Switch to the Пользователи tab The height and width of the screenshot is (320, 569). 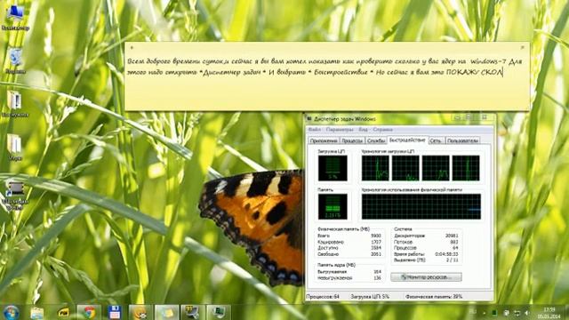click(x=462, y=140)
